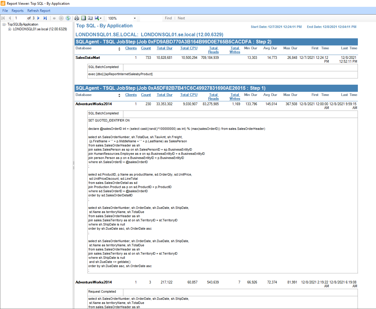Sort by Total CPU in Step 2 table

(x=189, y=48)
